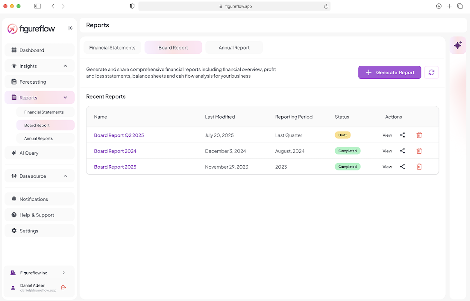Reload page in browser address bar

click(326, 6)
